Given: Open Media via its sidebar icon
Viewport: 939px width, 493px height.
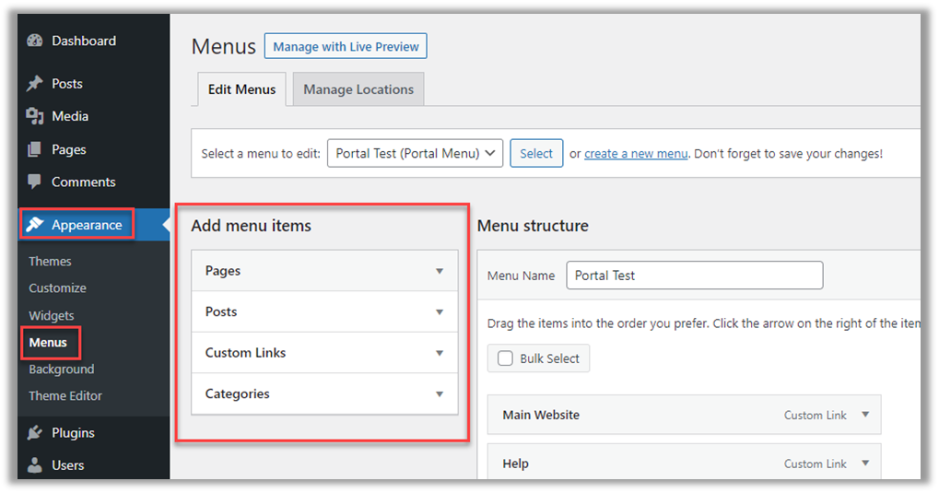Looking at the screenshot, I should [35, 116].
